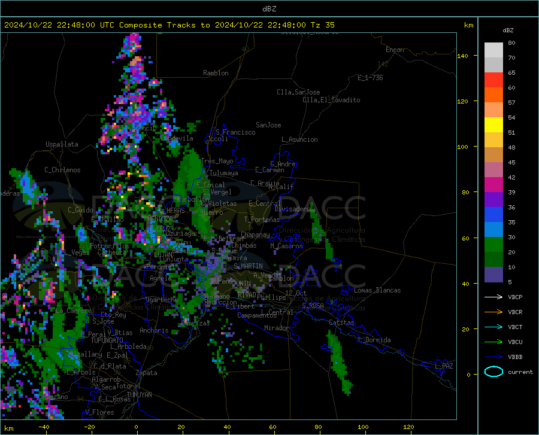Click the 'L_Dormida' map label
The image size is (539, 435).
coord(374,340)
